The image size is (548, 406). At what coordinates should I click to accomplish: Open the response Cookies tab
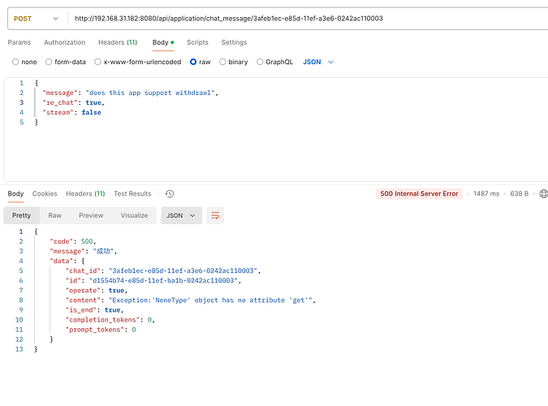(45, 194)
